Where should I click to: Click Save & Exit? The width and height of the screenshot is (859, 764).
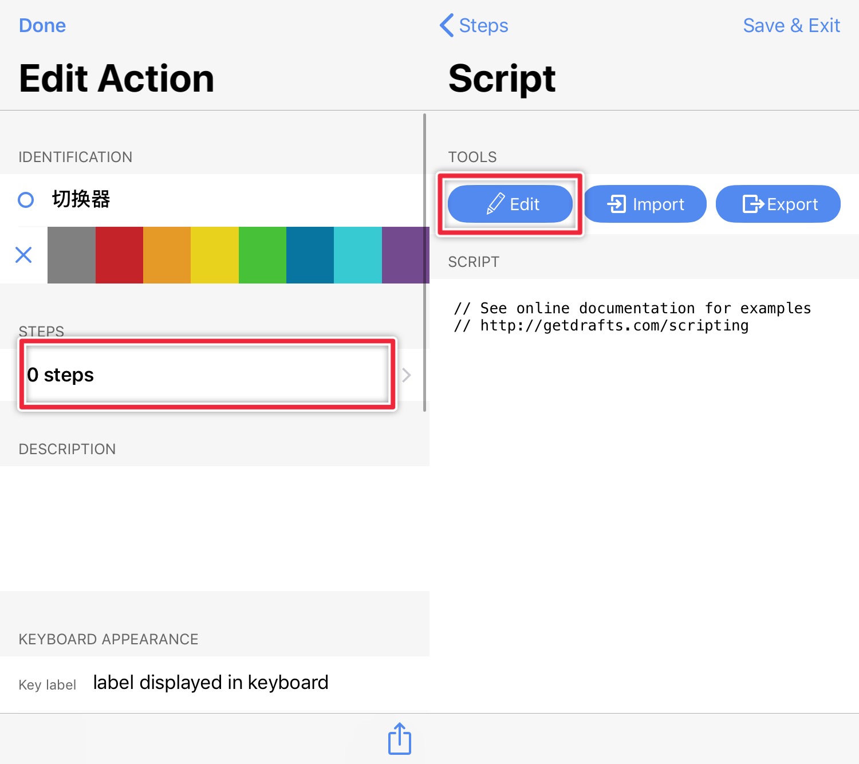point(791,26)
